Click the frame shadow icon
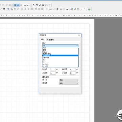 tap(67, 9)
